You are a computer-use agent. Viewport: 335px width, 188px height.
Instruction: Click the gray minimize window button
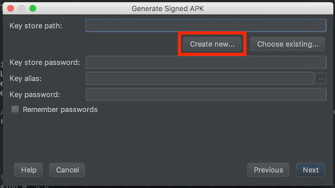pos(21,8)
